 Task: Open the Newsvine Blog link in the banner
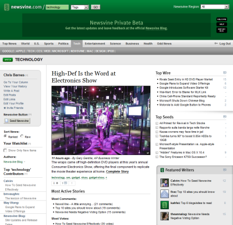(x=156, y=28)
